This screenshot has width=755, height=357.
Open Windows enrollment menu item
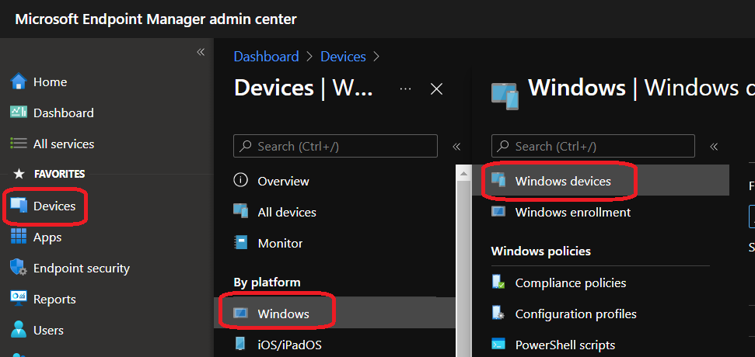[x=572, y=212]
